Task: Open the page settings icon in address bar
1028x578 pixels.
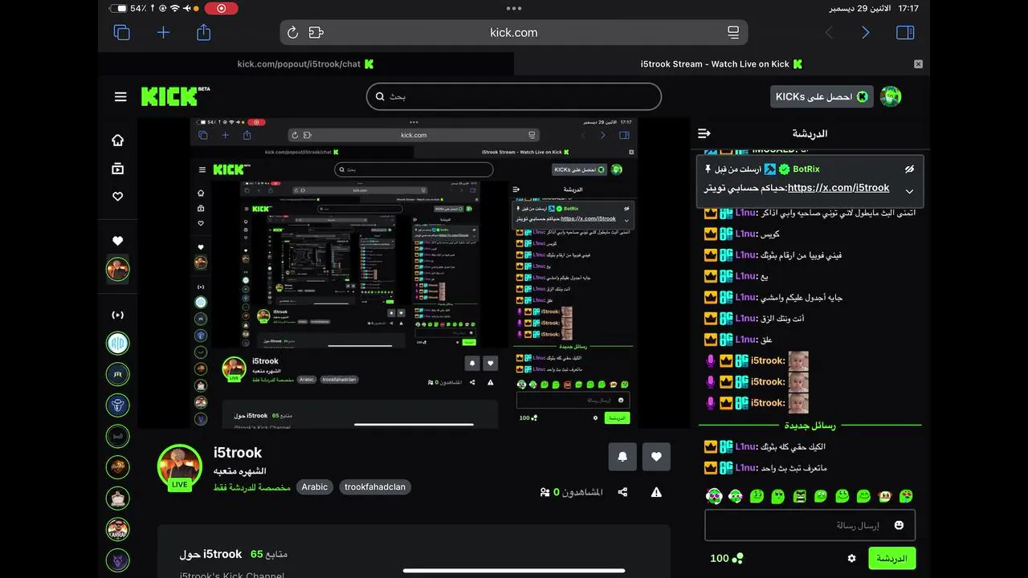Action: tap(316, 32)
